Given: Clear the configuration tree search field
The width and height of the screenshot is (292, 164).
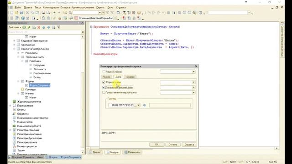Looking at the screenshot, I should pos(83,32).
